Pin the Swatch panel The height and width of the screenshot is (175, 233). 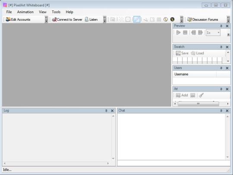[x=221, y=47]
